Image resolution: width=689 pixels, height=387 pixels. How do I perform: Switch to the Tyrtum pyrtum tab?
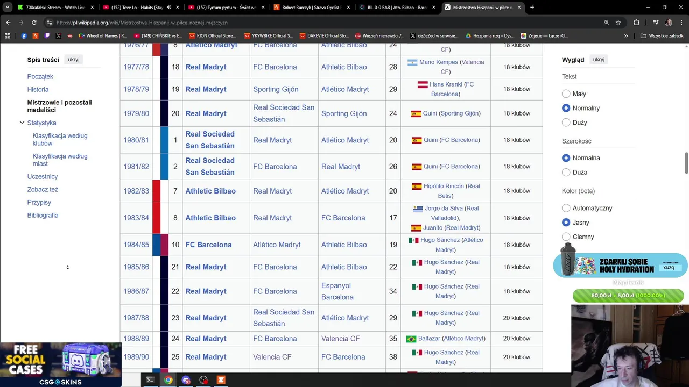pyautogui.click(x=226, y=8)
